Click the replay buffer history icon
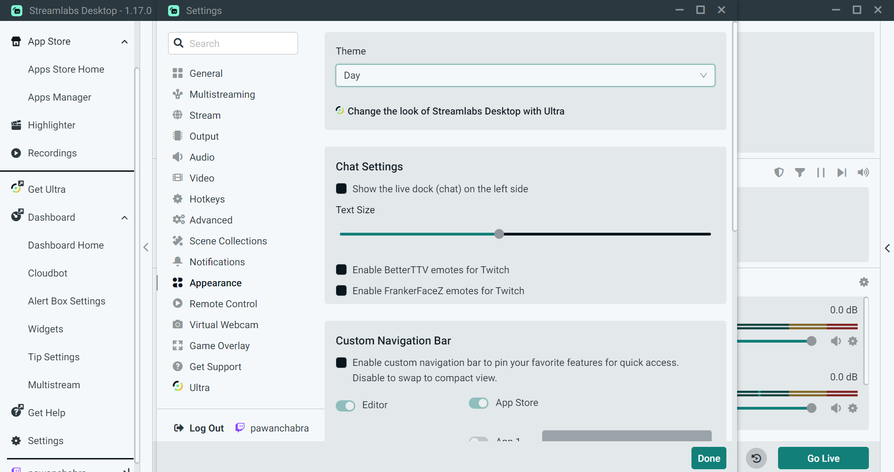894x472 pixels. (757, 459)
